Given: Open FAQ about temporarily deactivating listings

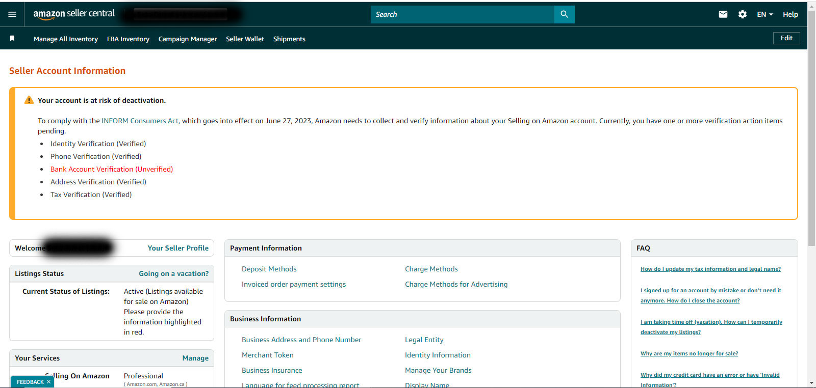Looking at the screenshot, I should (x=711, y=327).
